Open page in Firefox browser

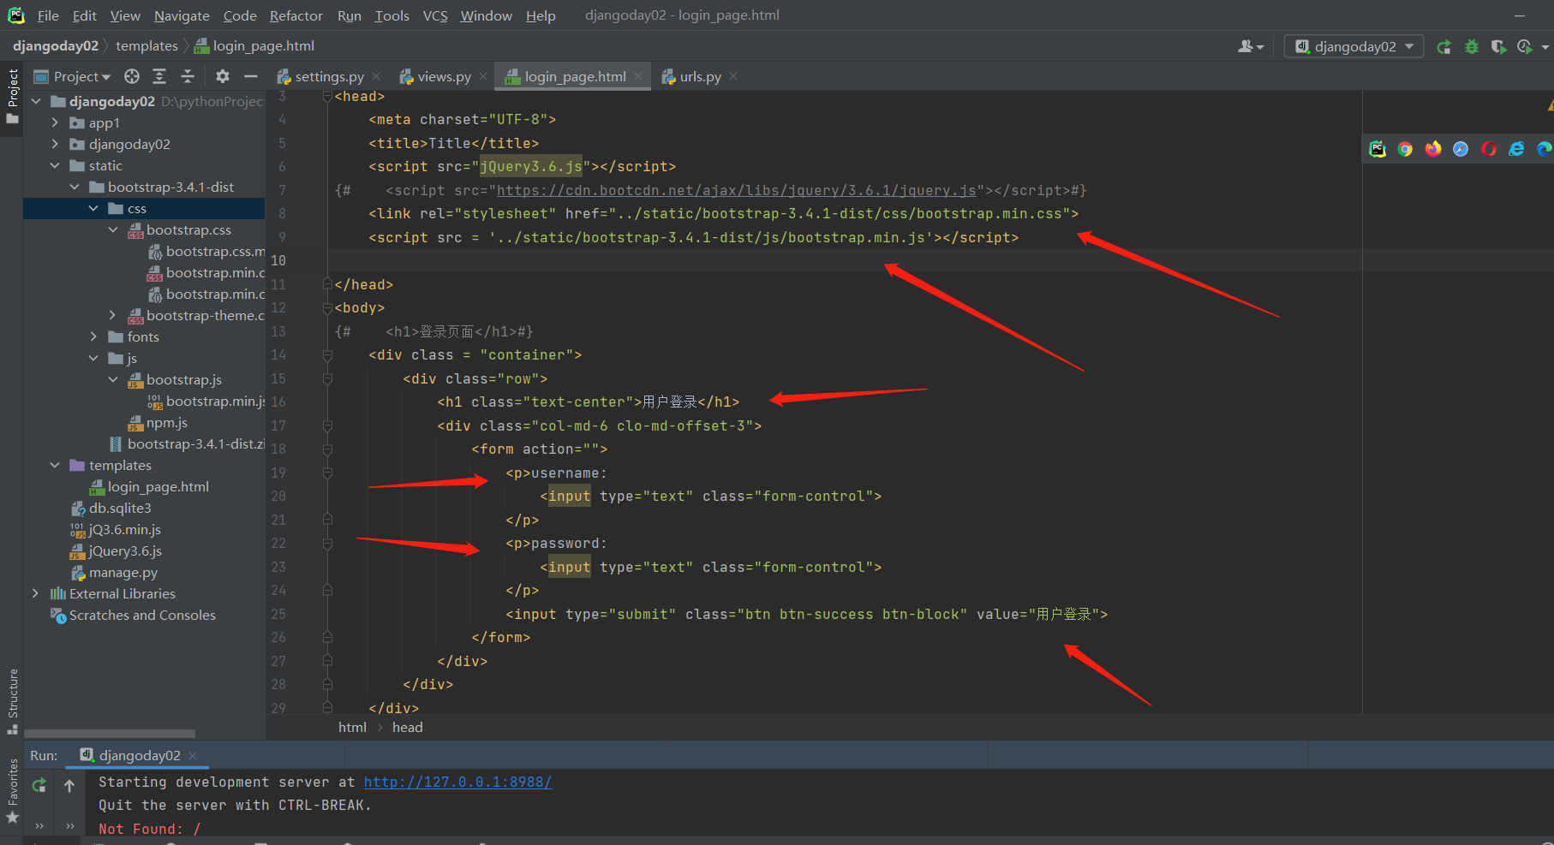click(x=1433, y=149)
